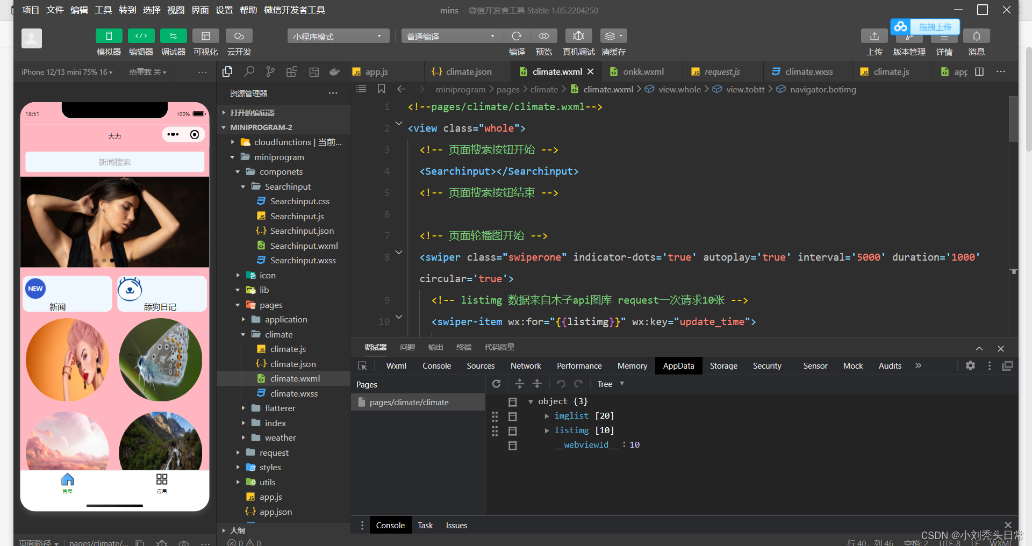Open the visualization (可视化) tool
Screen dimensions: 1032x546
pos(205,36)
